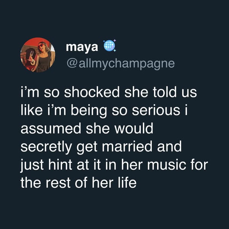Click the word "told" in the first line
Image resolution: width=229 pixels, height=229 pixels.
tap(165, 92)
